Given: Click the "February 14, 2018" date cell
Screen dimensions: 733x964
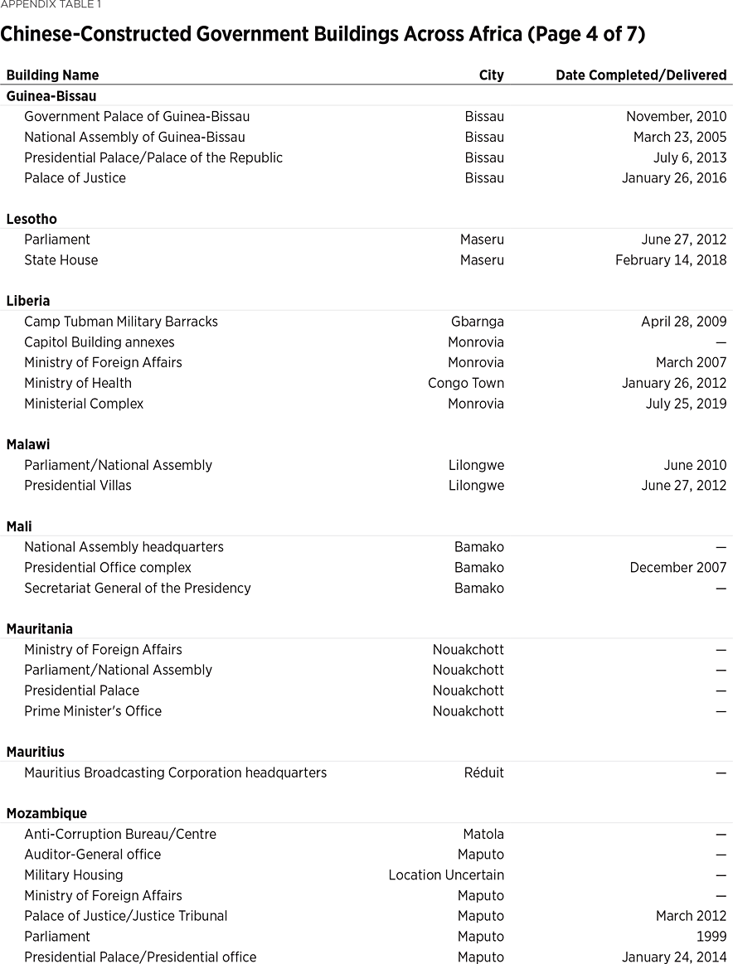Looking at the screenshot, I should [x=671, y=260].
